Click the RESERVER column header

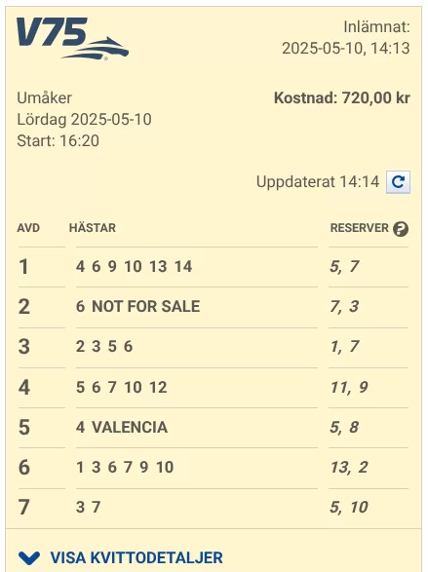click(x=360, y=228)
